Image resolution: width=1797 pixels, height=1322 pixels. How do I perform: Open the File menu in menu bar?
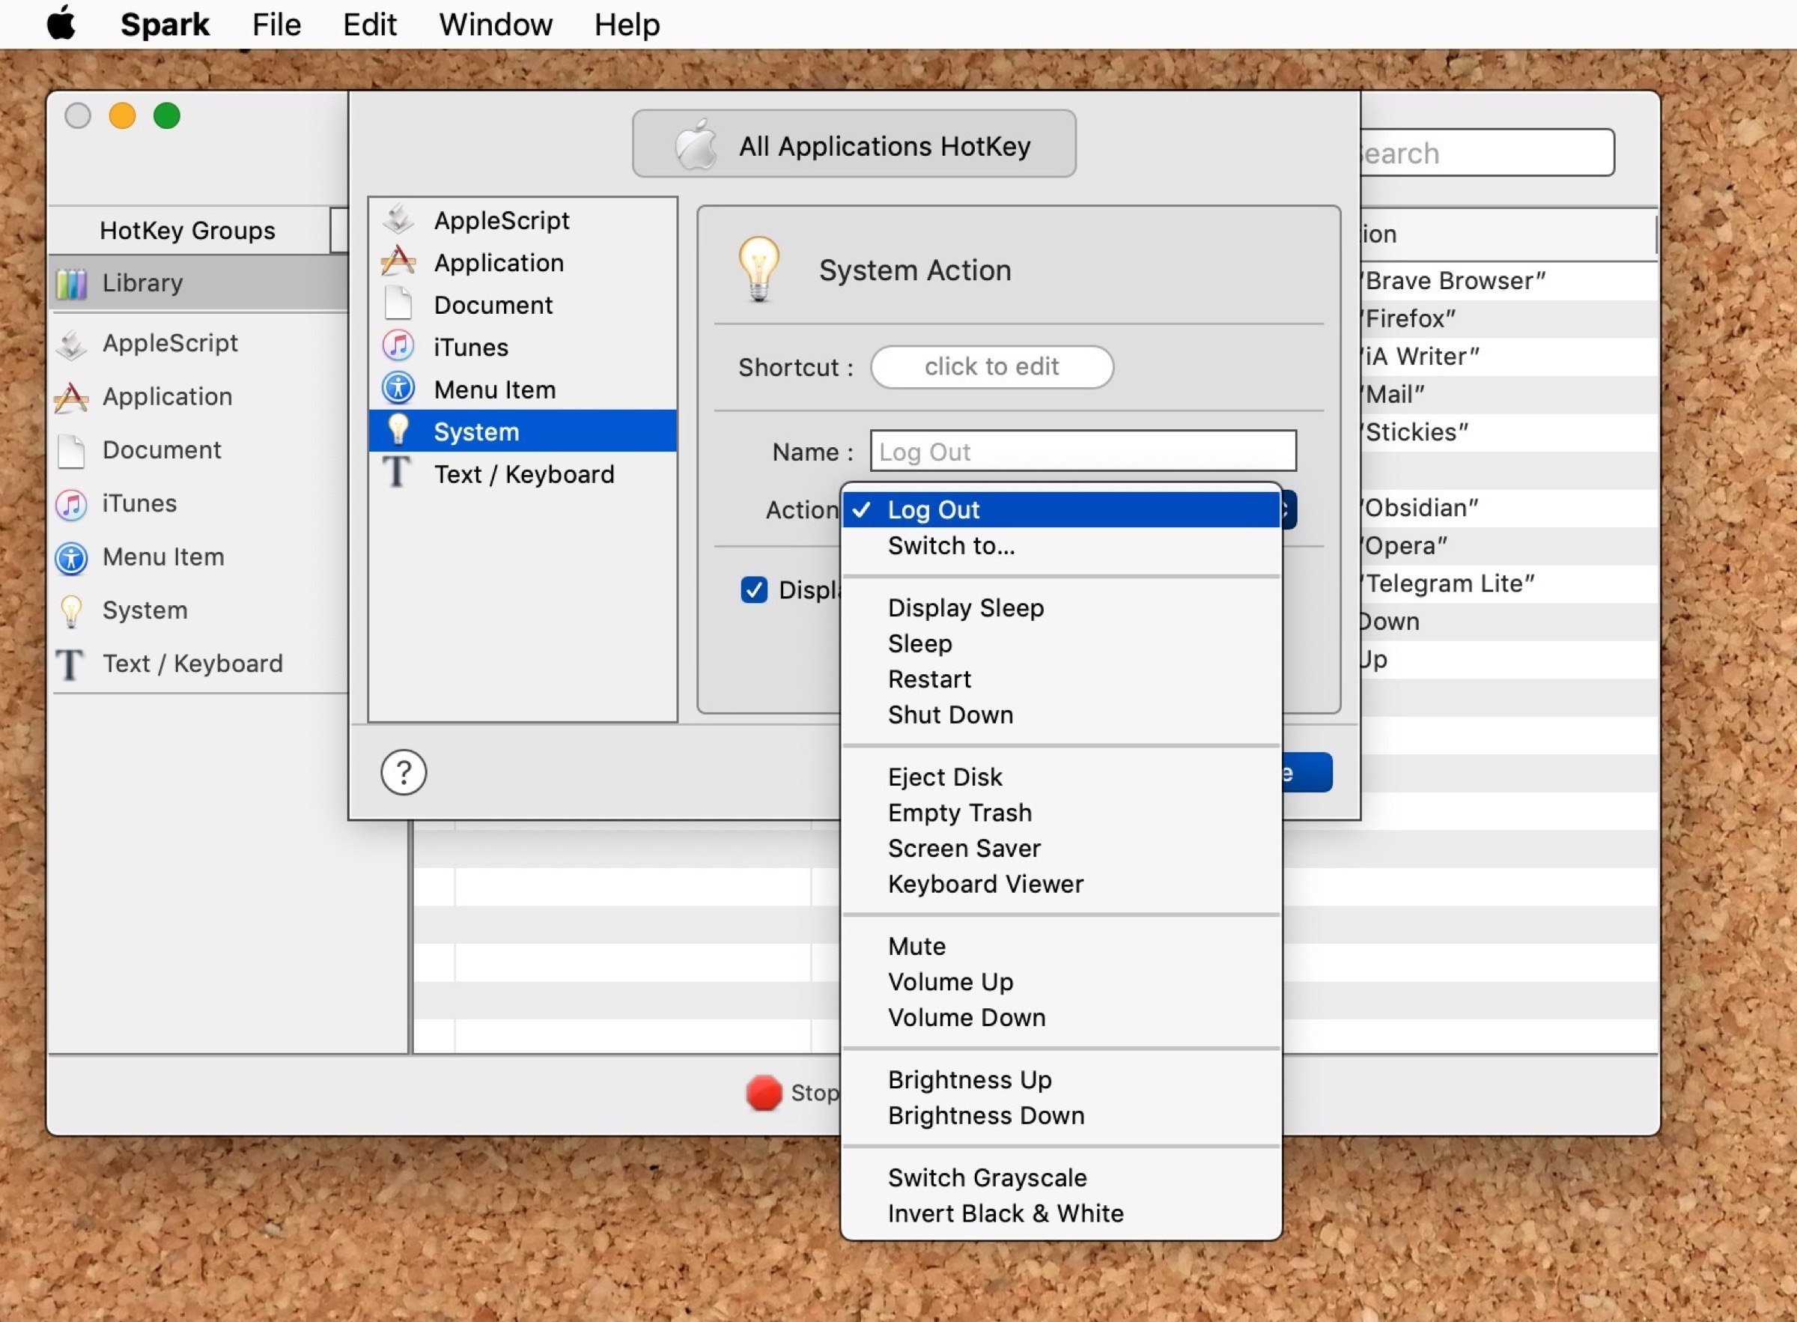click(x=276, y=25)
